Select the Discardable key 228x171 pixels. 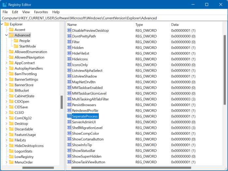pos(24,129)
